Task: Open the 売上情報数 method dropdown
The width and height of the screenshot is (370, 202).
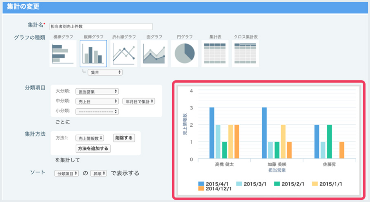Action: coord(90,138)
